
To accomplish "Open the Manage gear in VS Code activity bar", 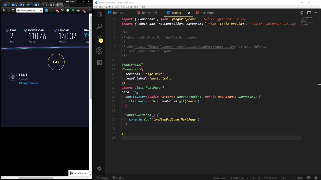I will (x=99, y=169).
